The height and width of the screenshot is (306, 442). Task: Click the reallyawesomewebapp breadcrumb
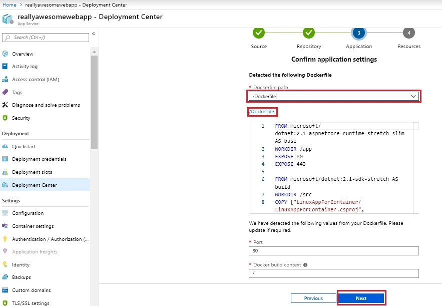click(76, 5)
